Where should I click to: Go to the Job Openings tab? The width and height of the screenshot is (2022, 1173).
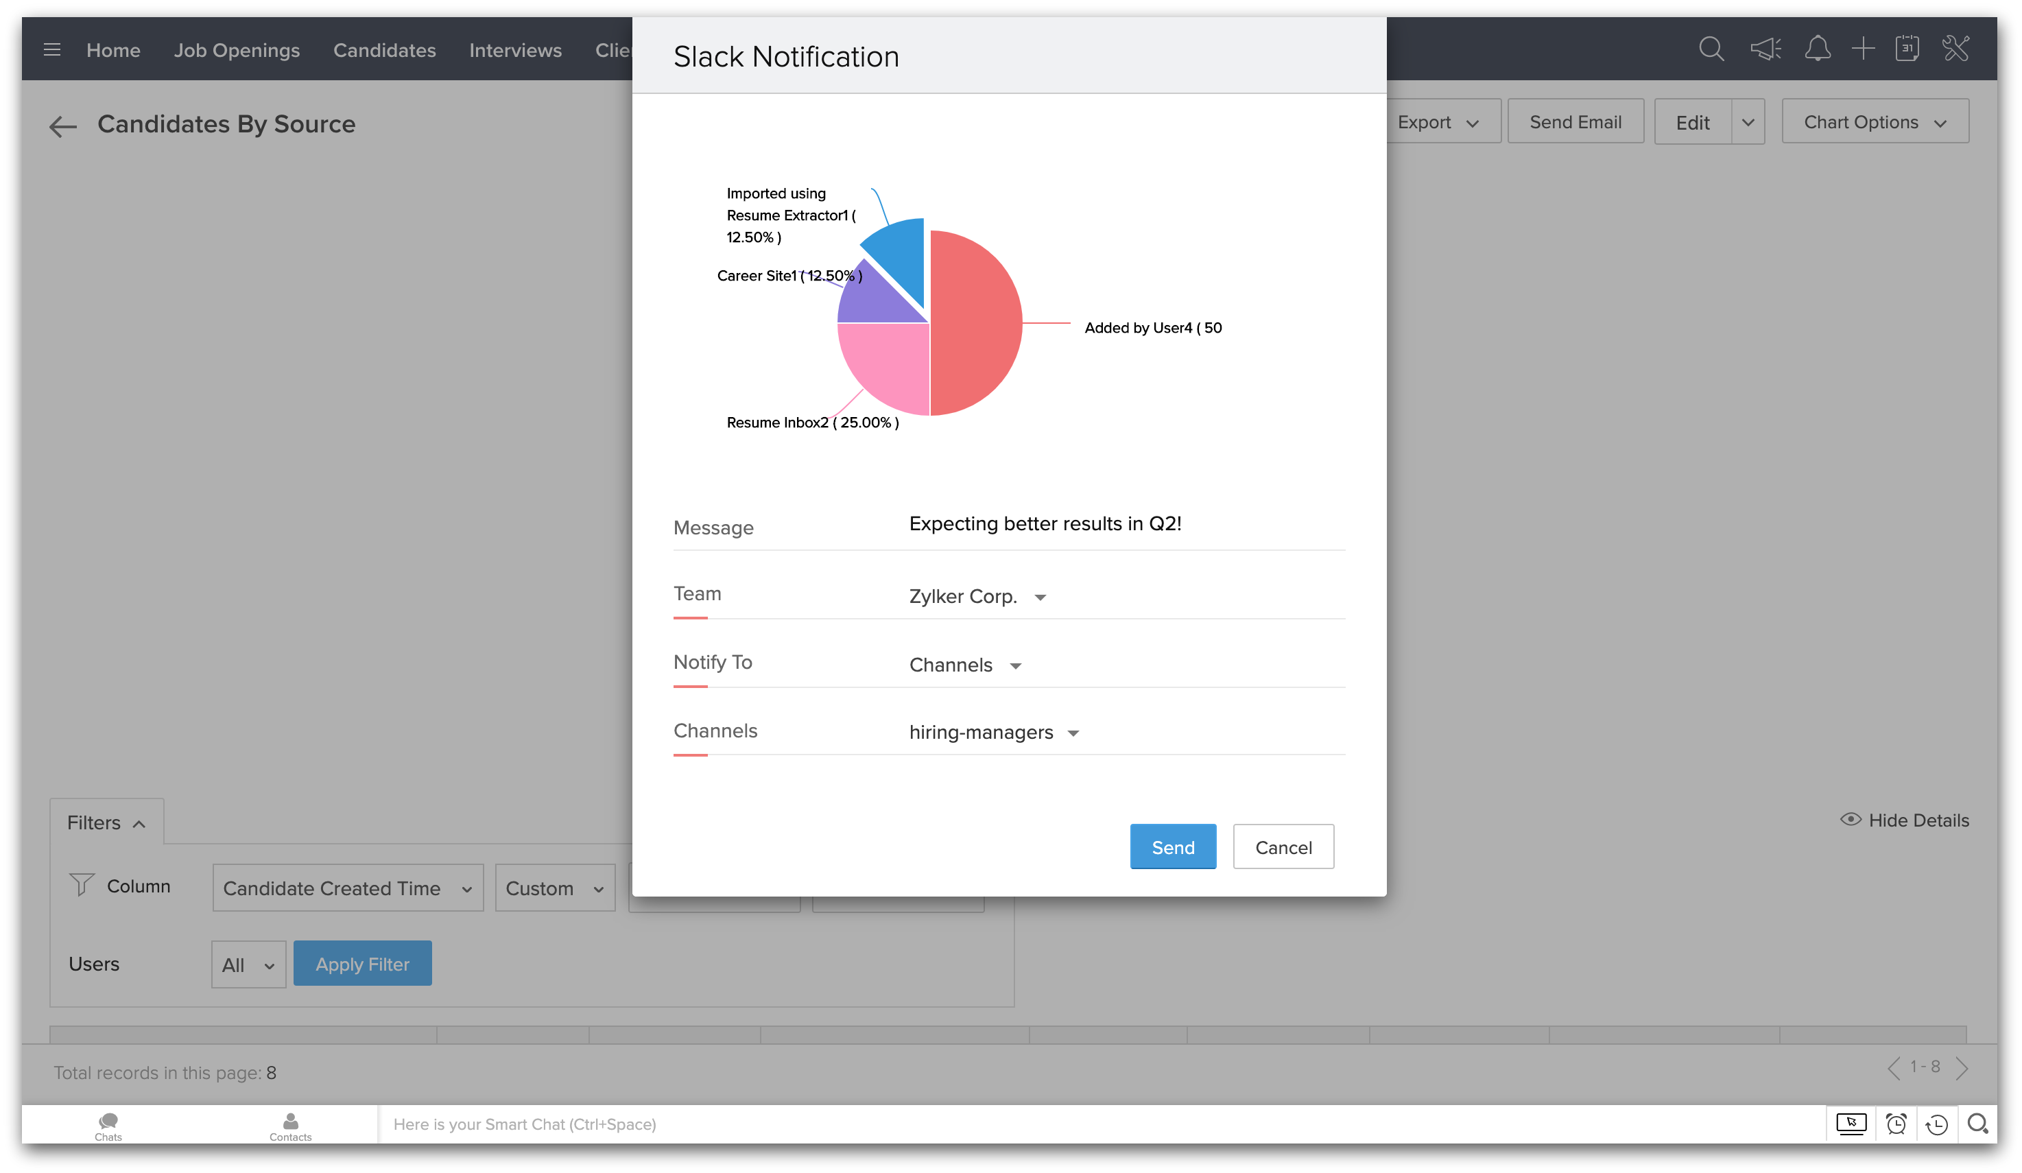[237, 50]
